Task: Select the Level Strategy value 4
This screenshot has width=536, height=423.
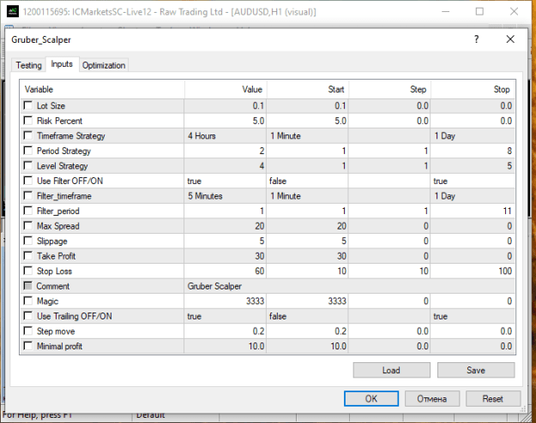Action: coord(226,166)
